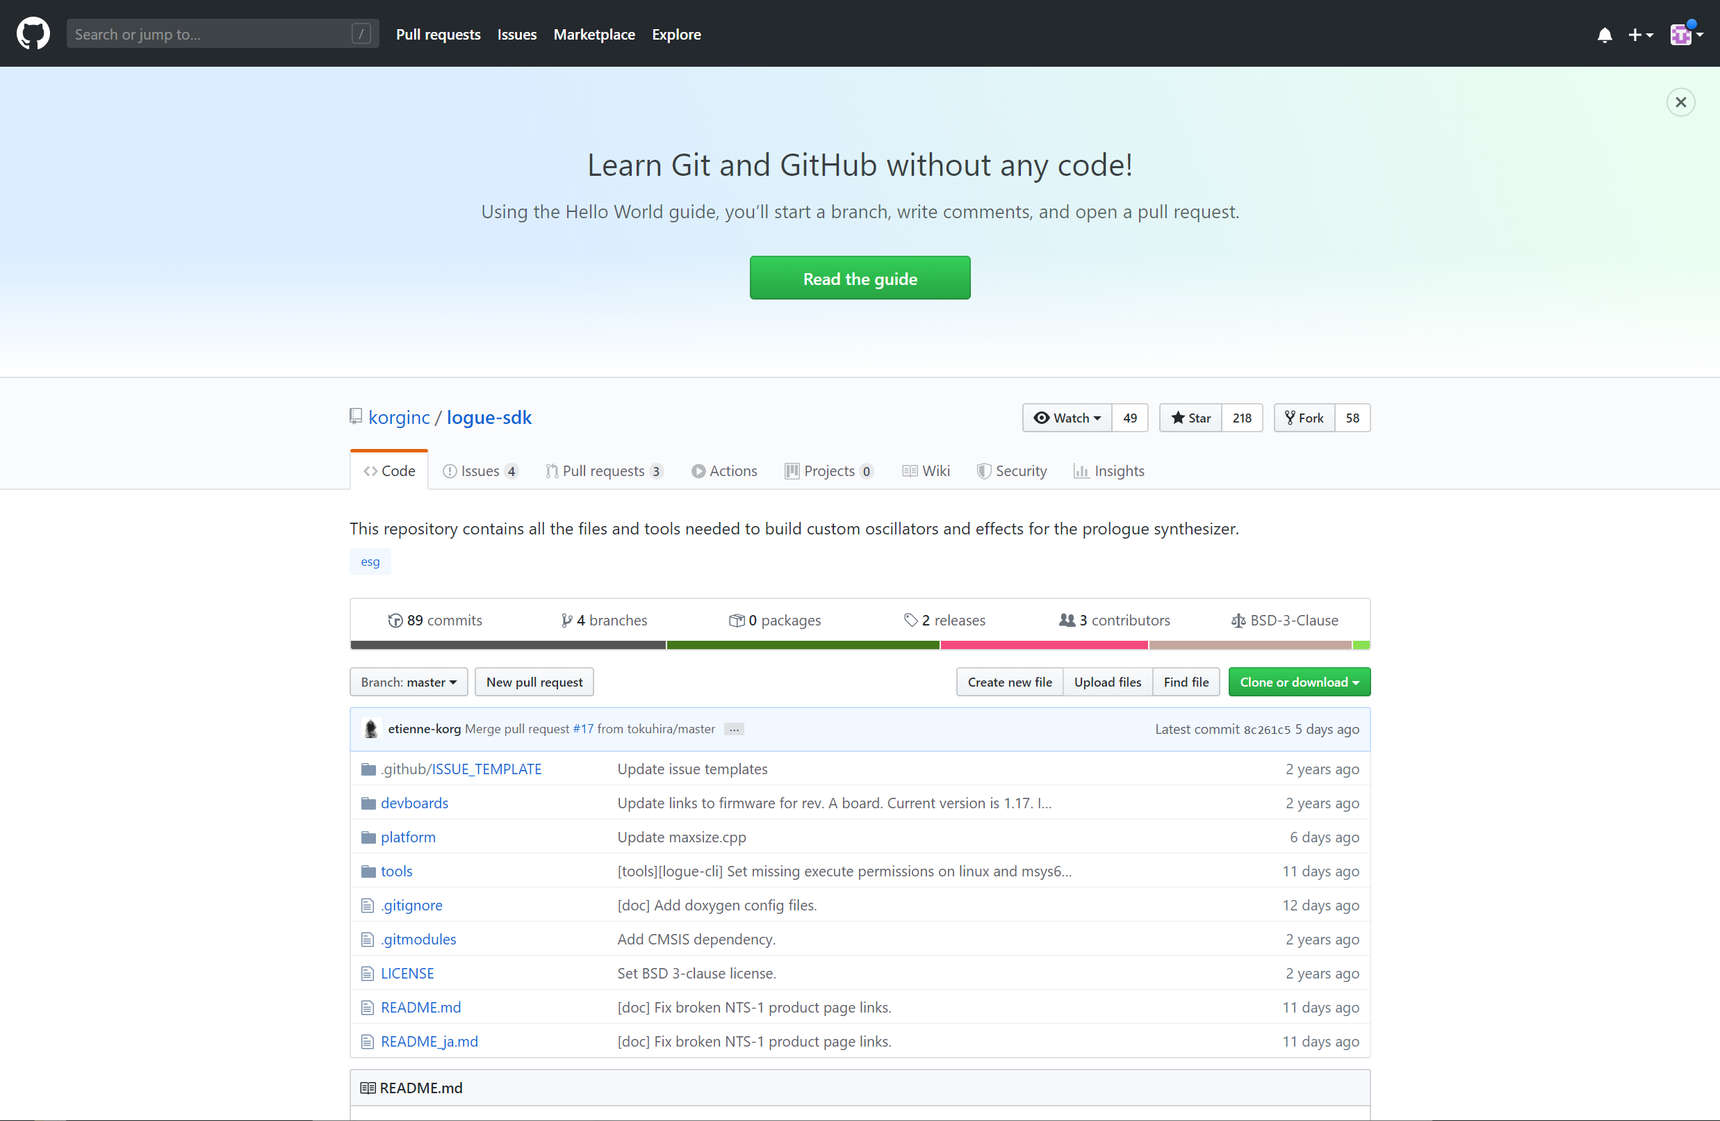Open etienne-korg avatar in commit bar
Screen dimensions: 1720x1121
(x=370, y=728)
